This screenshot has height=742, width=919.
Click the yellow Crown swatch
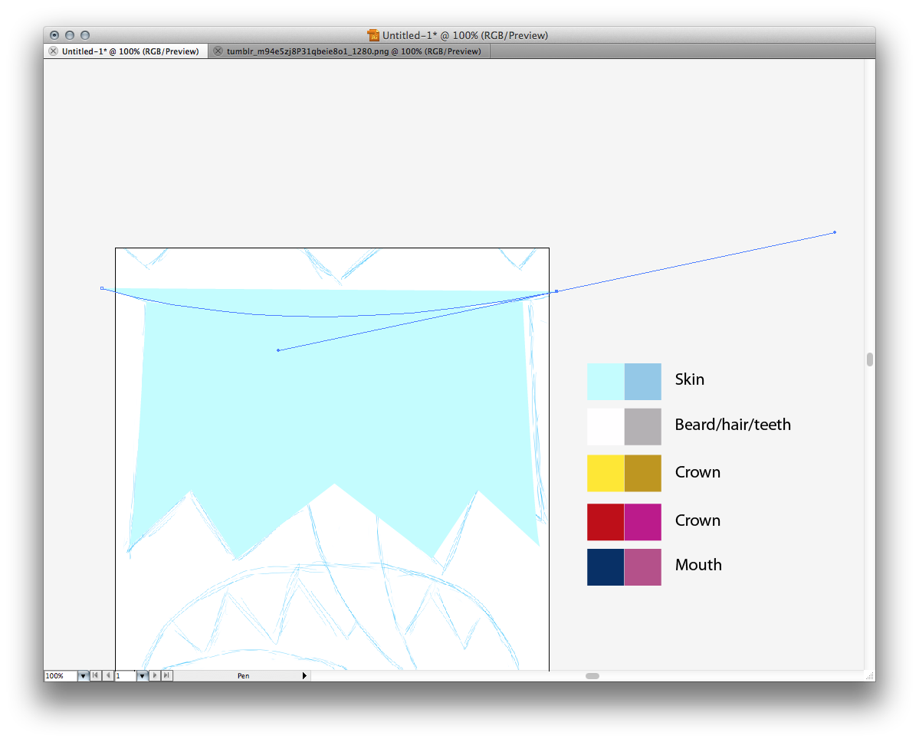click(x=606, y=473)
